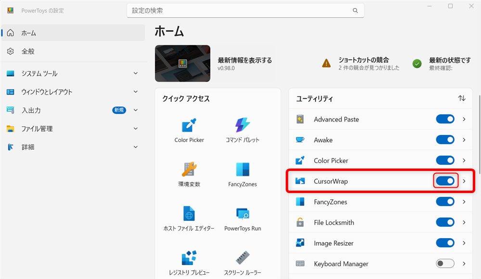The height and width of the screenshot is (279, 481).
Task: Go to the ホーム page
Action: 72,33
